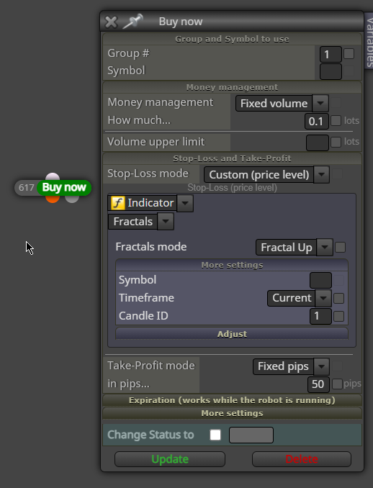Select the green Buy now block
The image size is (373, 488).
pyautogui.click(x=64, y=187)
